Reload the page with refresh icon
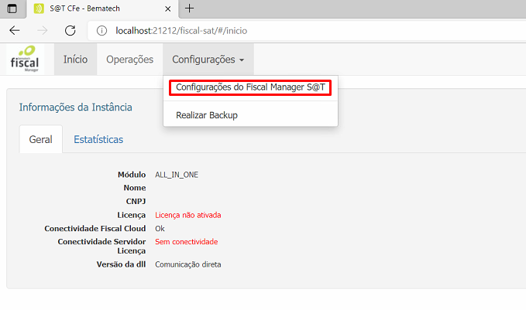Viewport: 526px width, 310px height. pyautogui.click(x=70, y=30)
